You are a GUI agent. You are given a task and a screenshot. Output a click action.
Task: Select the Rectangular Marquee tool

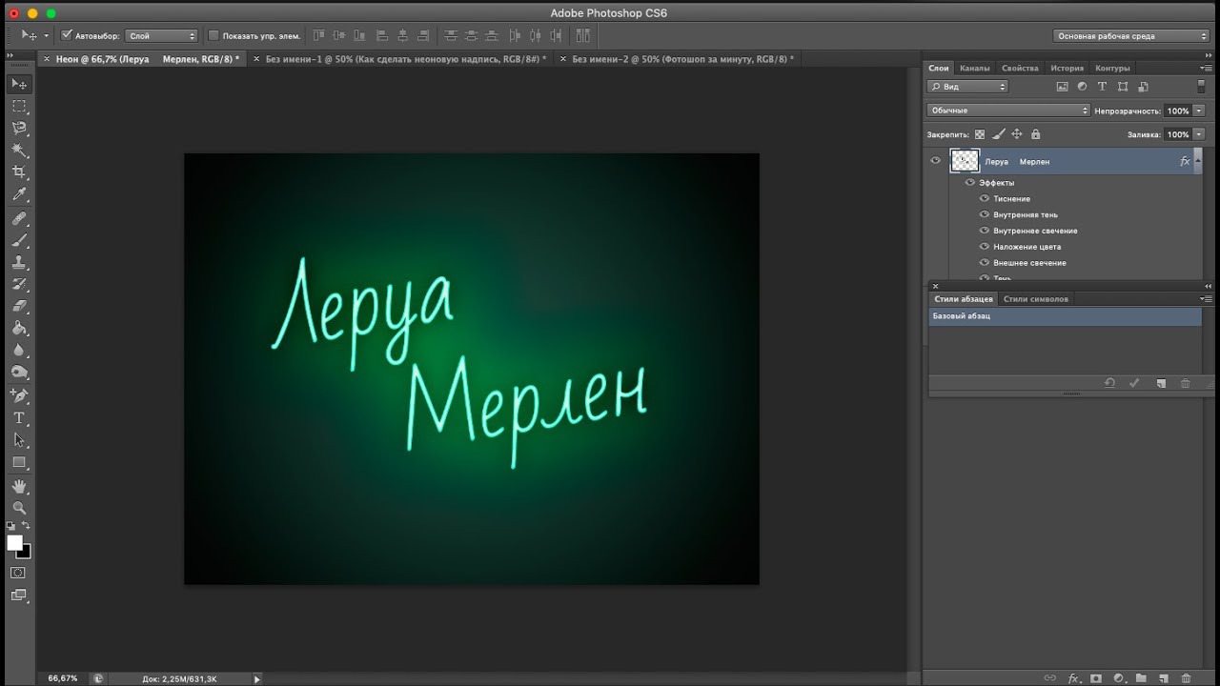[19, 106]
